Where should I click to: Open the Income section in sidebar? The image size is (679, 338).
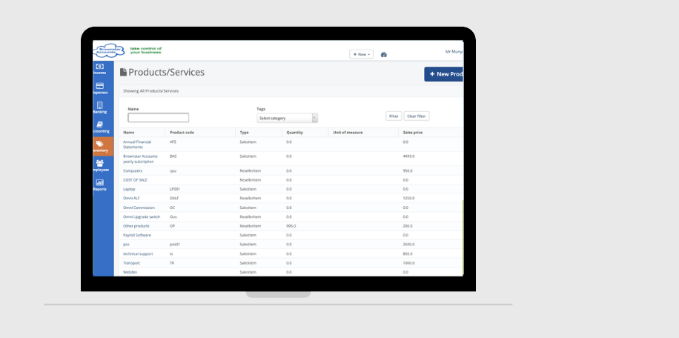[x=99, y=68]
